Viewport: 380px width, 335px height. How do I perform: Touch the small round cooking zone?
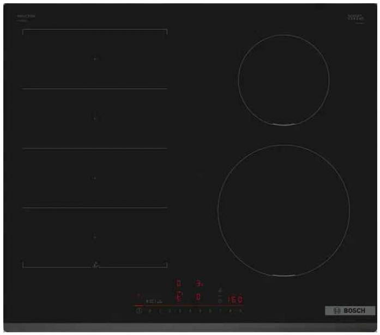pos(284,80)
